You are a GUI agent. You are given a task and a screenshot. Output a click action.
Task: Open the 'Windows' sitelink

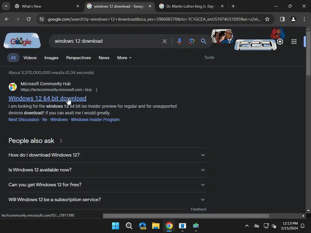59,120
